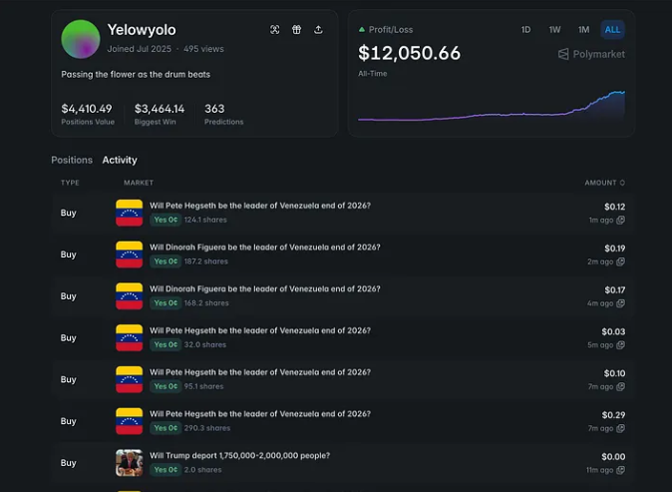Select the 1M profit timeframe
The height and width of the screenshot is (492, 672).
point(583,30)
